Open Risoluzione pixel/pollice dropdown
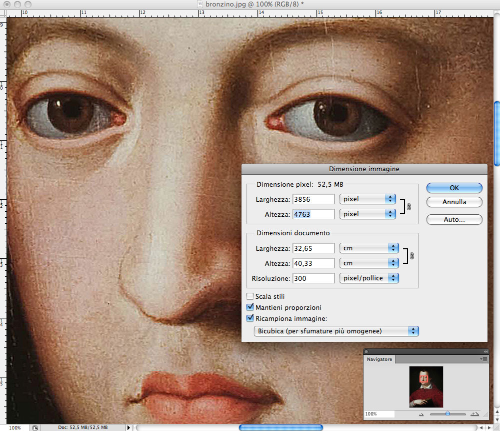The image size is (500, 431). (x=369, y=278)
